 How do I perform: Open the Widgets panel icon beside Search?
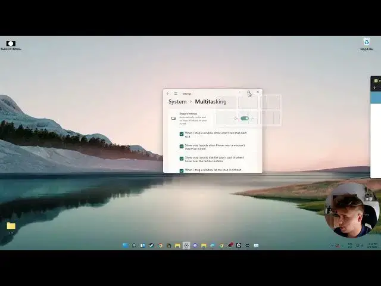(x=143, y=245)
